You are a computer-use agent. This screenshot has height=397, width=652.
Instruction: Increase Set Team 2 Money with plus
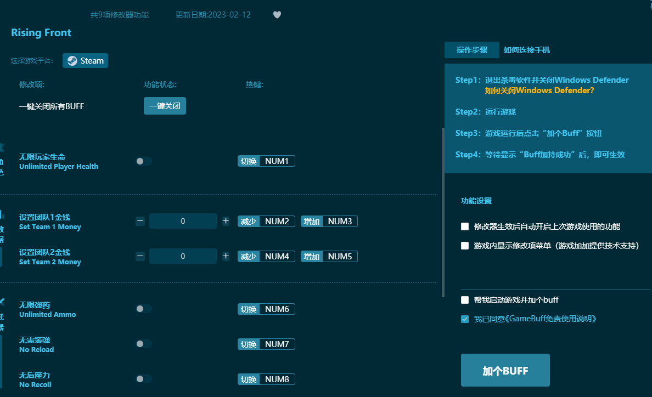coord(226,256)
